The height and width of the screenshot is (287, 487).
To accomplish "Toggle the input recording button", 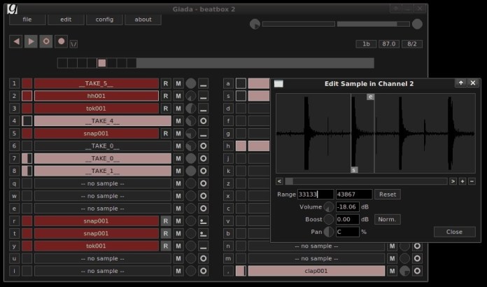I will pos(61,41).
